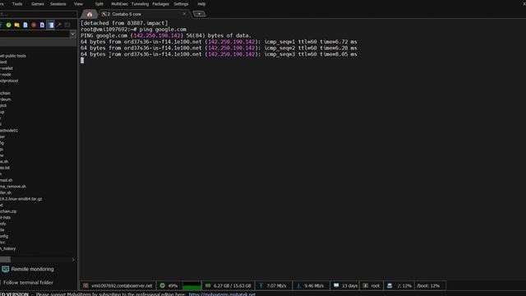Select the file ending 'chain.zip'
The width and height of the screenshot is (526, 296).
[x=8, y=211]
